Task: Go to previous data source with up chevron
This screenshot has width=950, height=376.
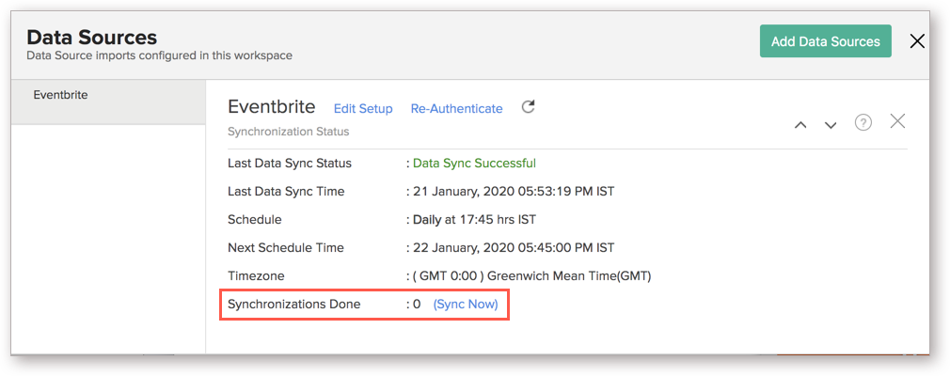Action: coord(800,125)
